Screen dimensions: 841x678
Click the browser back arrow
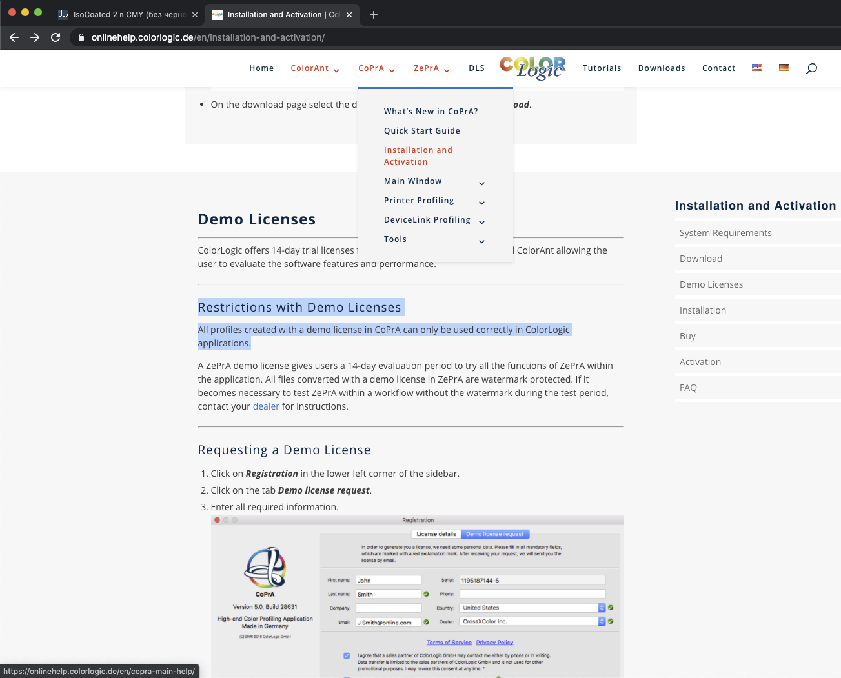14,37
